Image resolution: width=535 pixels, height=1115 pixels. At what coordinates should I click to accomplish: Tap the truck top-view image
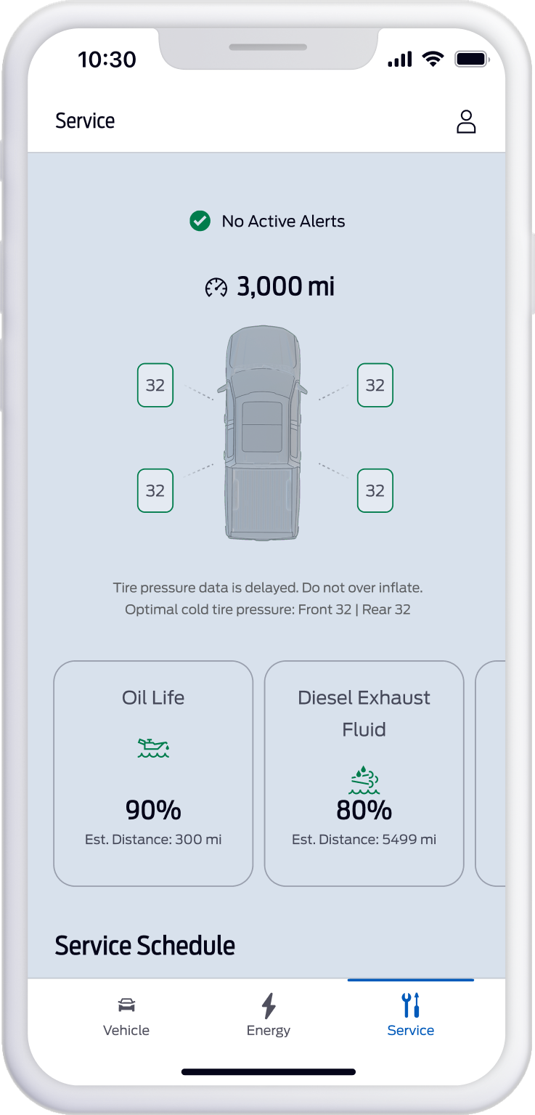(262, 433)
